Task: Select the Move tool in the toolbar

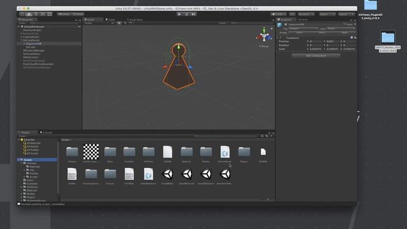Action: 29,14
